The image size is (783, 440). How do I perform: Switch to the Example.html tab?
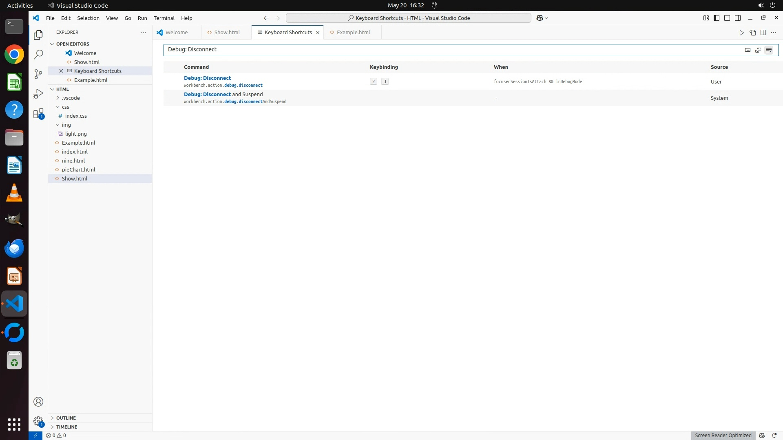(x=353, y=33)
